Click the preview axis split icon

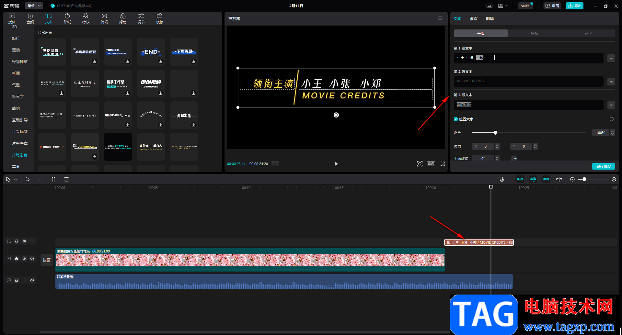point(559,179)
